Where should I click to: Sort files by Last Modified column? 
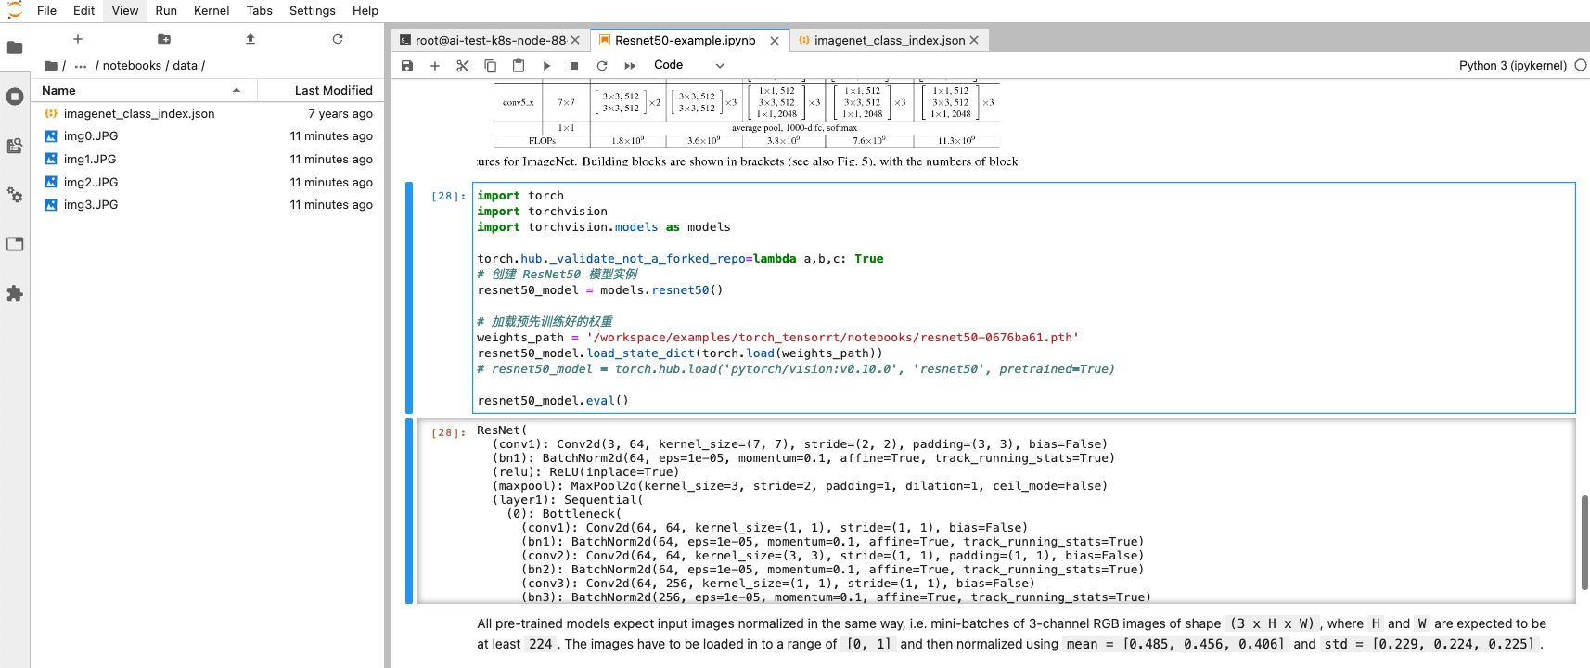(320, 90)
